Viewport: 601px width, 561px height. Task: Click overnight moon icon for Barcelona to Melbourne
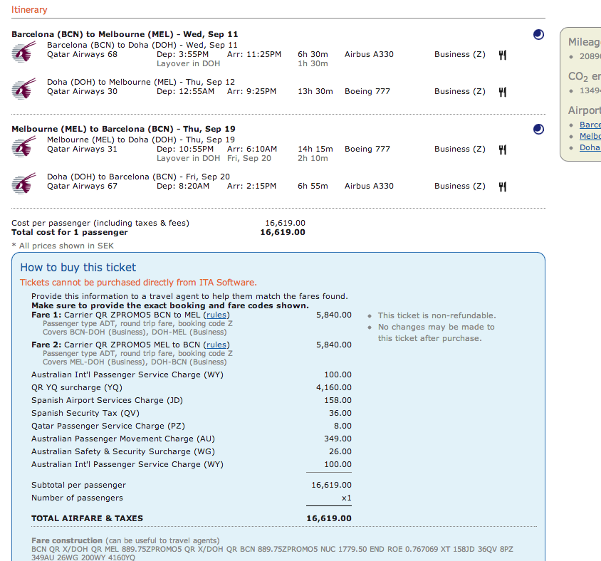point(538,34)
